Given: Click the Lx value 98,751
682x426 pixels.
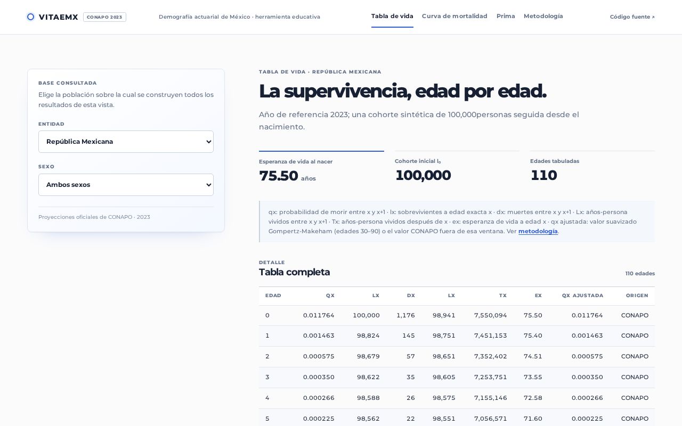Looking at the screenshot, I should pos(444,335).
